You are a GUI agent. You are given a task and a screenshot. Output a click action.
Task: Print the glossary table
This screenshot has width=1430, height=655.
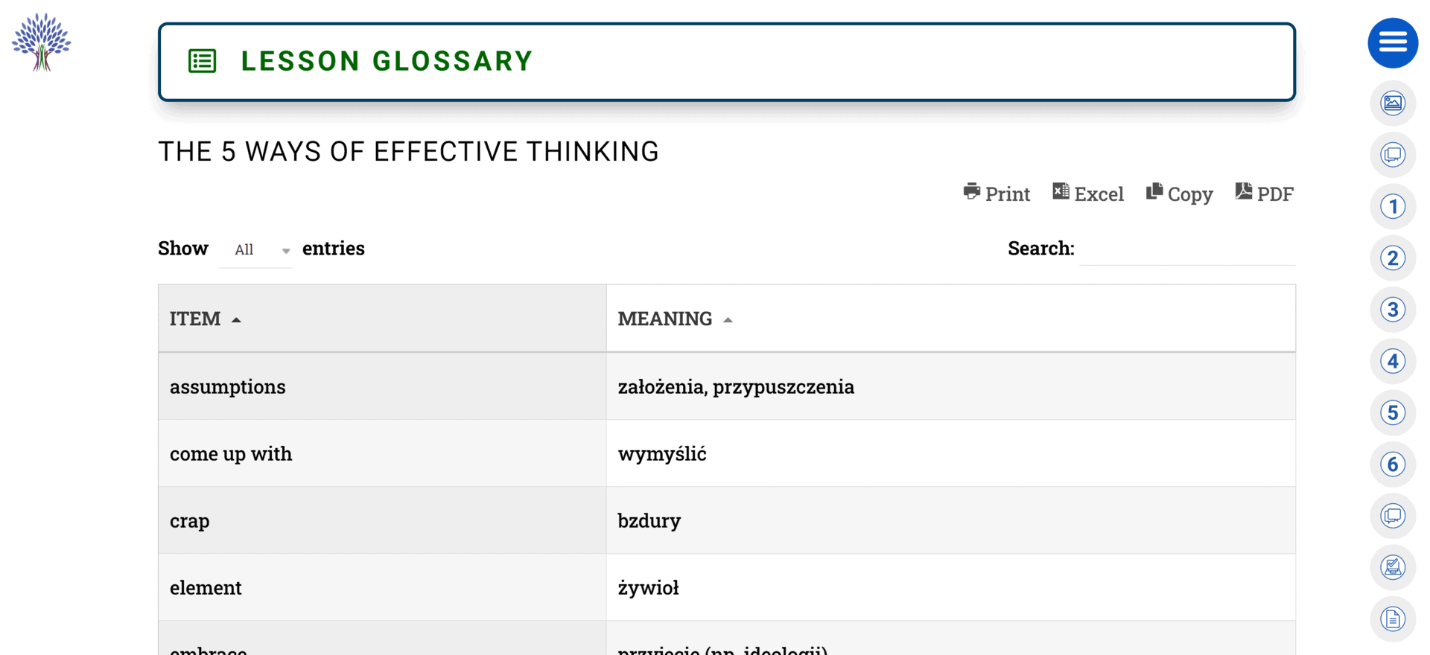tap(997, 194)
